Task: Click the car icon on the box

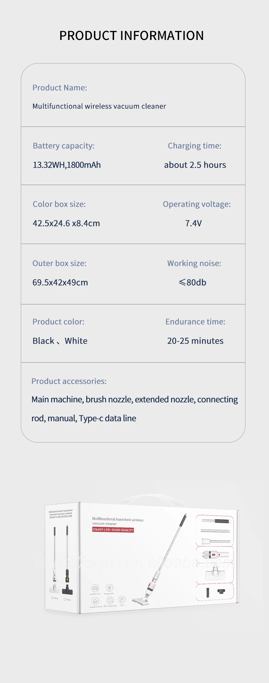Action: tap(95, 588)
